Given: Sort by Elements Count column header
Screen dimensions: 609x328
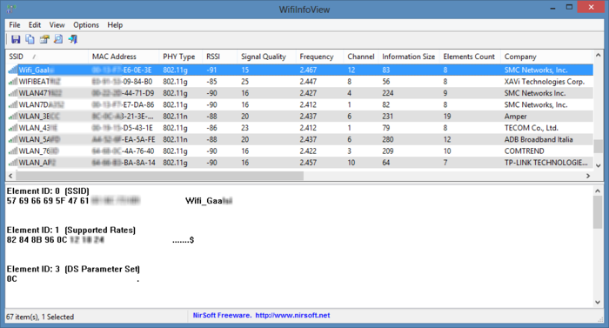Looking at the screenshot, I should click(x=470, y=57).
